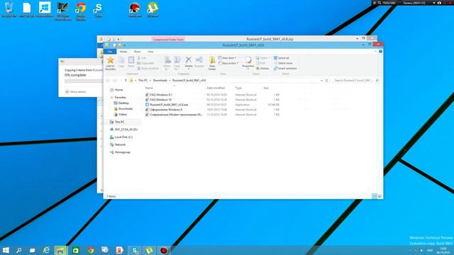
Task: Click This PC in the address path
Action: [x=143, y=80]
